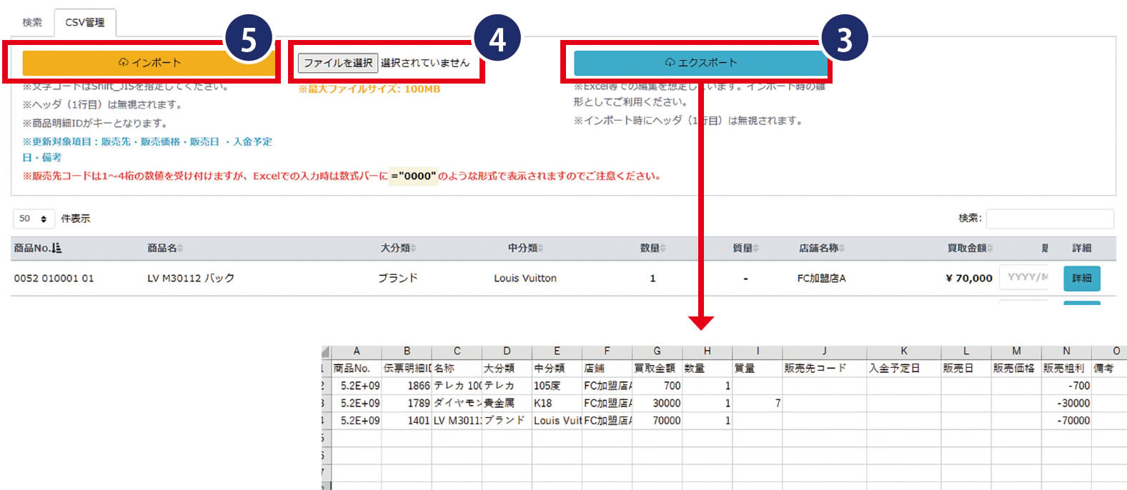Click the orange インポート button

coord(149,63)
